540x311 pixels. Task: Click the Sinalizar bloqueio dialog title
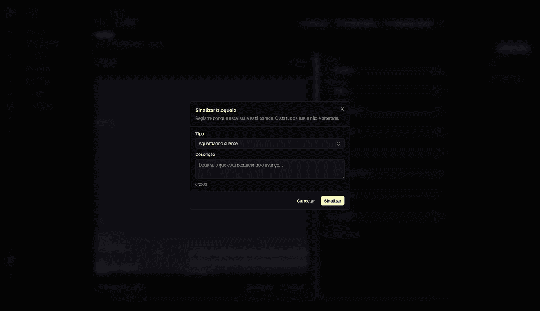click(x=216, y=110)
